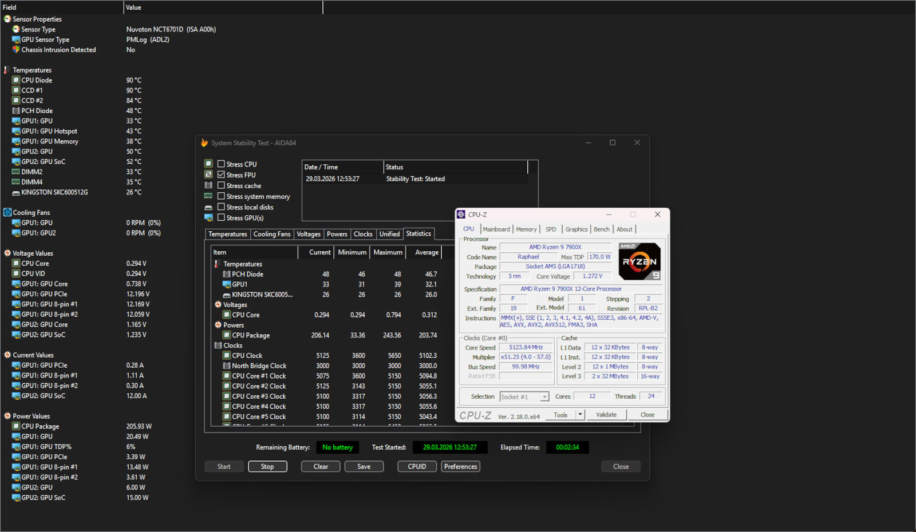Image resolution: width=916 pixels, height=532 pixels.
Task: Click the Save button in stability test
Action: (364, 467)
